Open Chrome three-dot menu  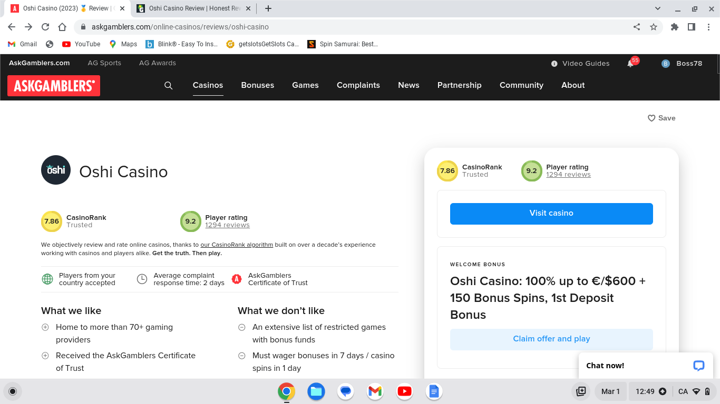point(708,27)
